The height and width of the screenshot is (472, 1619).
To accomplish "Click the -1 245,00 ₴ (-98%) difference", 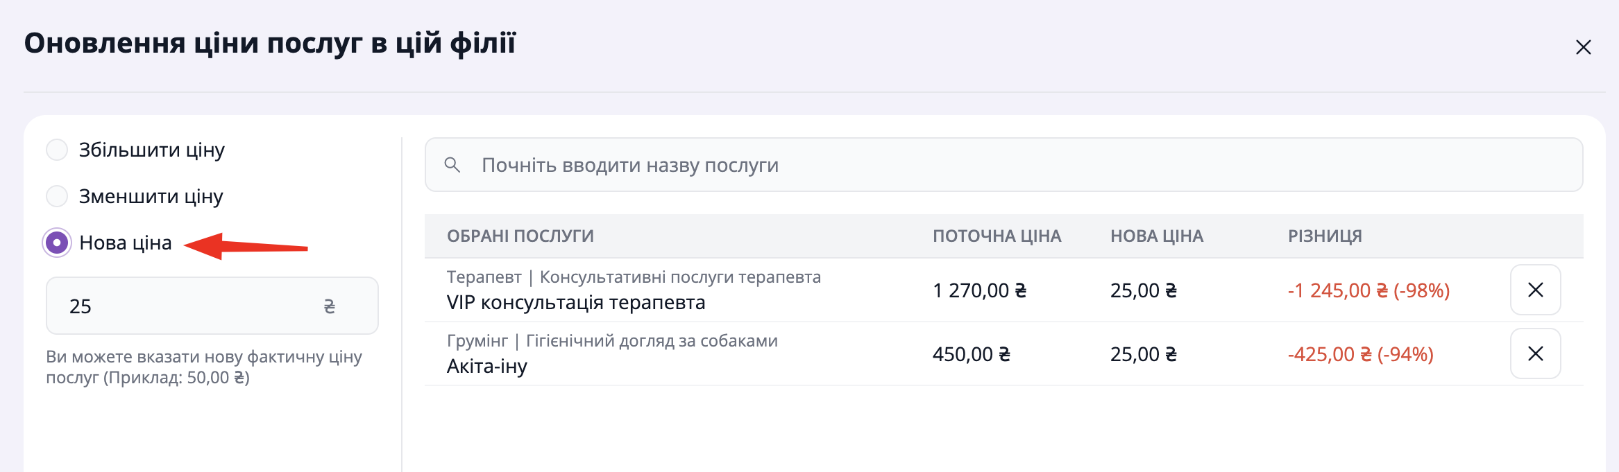I will point(1368,290).
